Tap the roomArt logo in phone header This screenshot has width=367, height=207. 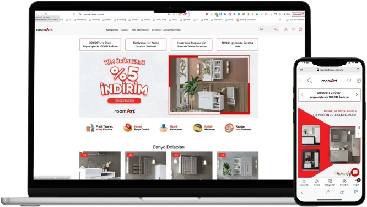tap(330, 81)
